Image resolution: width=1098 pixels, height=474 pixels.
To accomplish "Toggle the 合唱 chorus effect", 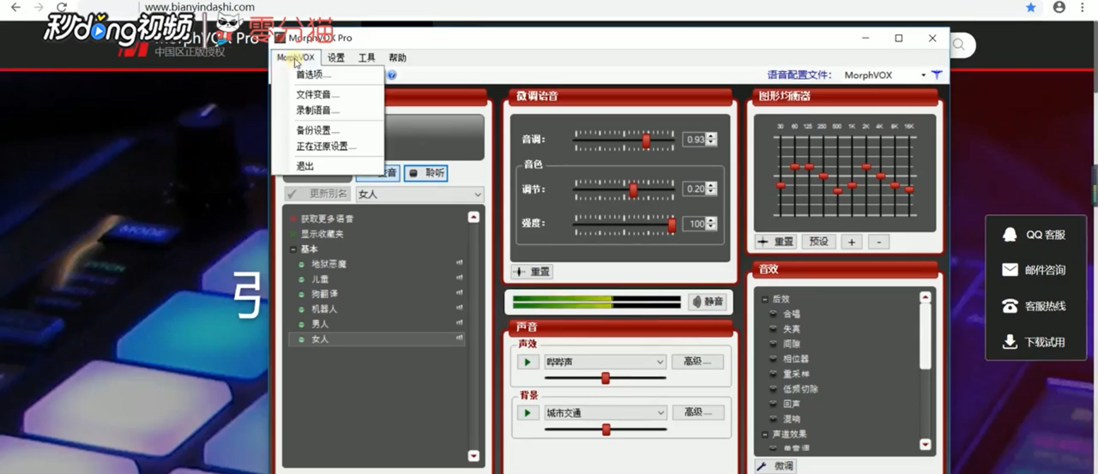I will coord(789,314).
